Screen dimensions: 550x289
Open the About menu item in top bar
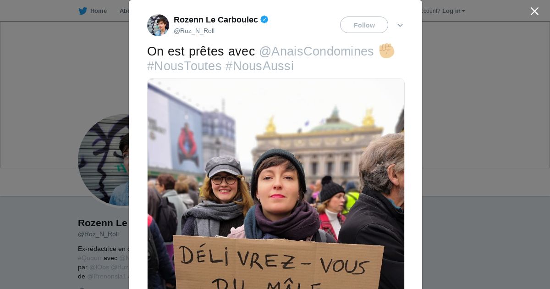tap(124, 11)
